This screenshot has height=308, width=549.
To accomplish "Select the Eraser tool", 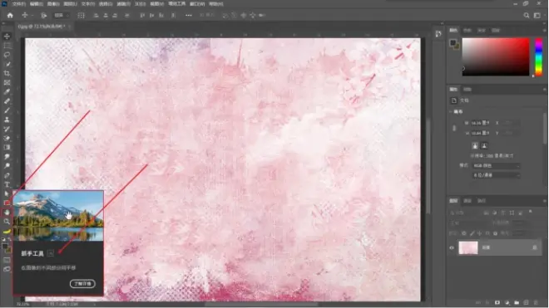I will click(7, 138).
